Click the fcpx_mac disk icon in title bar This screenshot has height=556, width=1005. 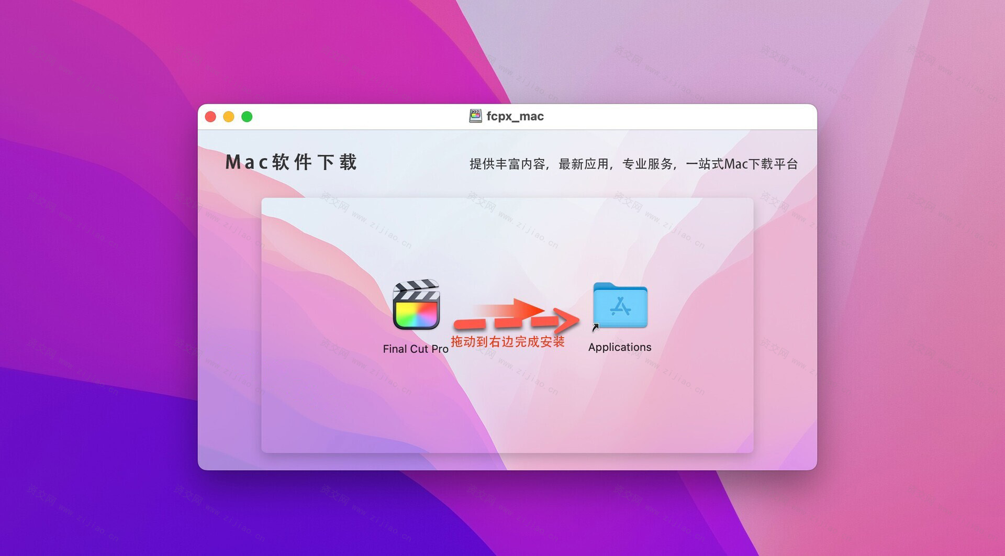coord(475,116)
